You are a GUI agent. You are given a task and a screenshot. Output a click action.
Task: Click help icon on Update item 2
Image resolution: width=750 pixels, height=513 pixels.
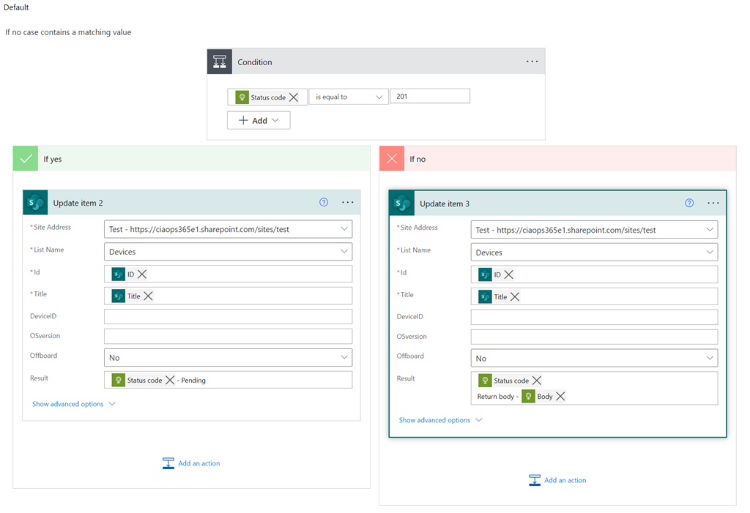pyautogui.click(x=324, y=203)
